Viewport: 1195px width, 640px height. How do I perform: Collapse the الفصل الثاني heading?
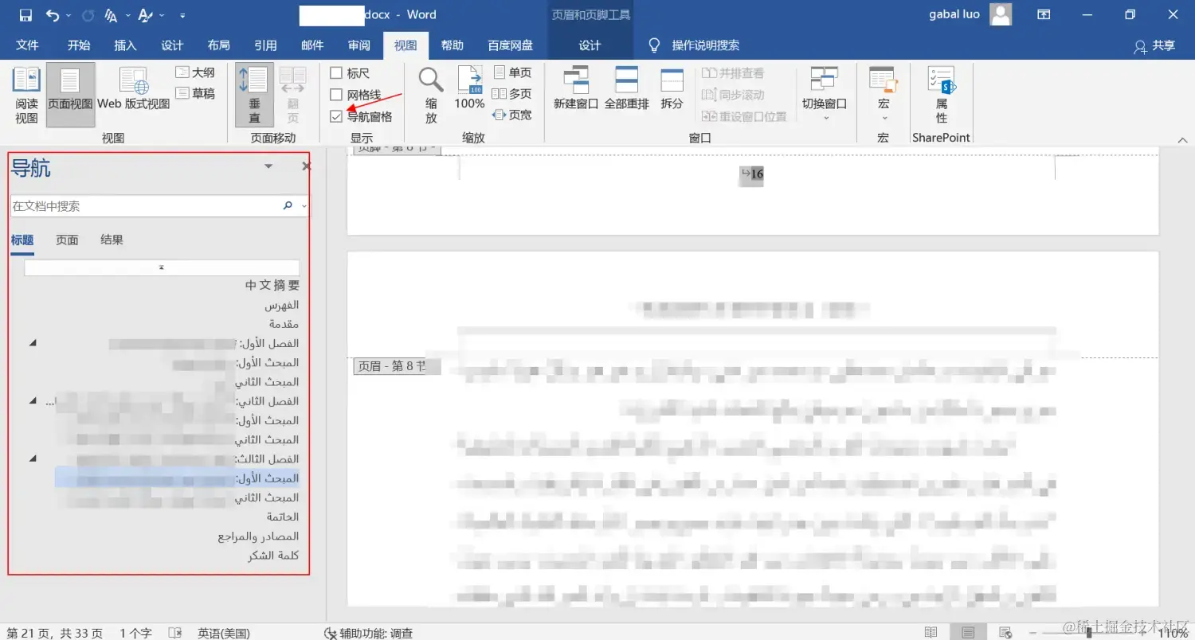tap(33, 400)
